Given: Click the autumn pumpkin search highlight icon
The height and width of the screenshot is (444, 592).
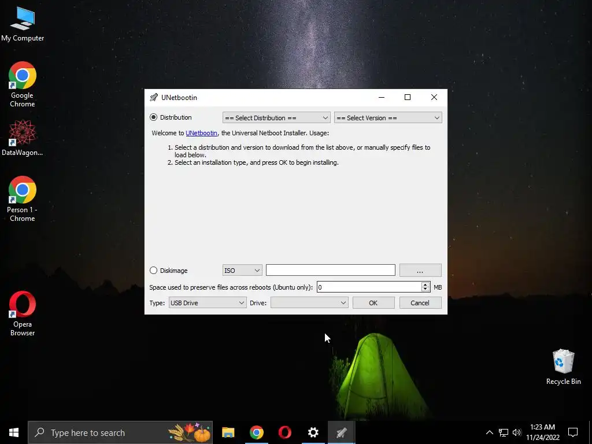Looking at the screenshot, I should click(190, 432).
